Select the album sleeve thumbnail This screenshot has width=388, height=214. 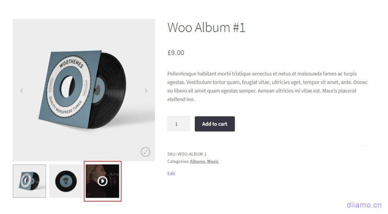(x=30, y=181)
